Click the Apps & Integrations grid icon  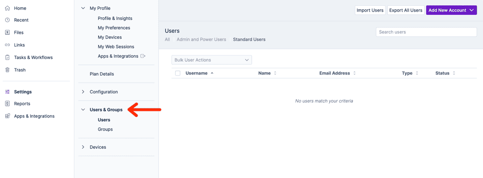click(x=8, y=116)
